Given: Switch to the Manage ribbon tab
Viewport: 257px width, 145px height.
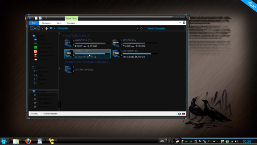Looking at the screenshot, I should tap(71, 23).
